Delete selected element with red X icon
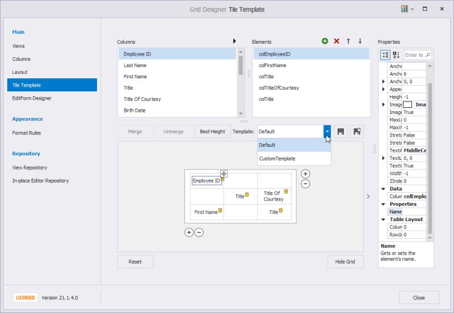 (337, 41)
